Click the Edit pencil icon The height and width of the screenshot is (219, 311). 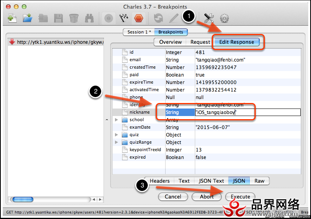pos(174,19)
